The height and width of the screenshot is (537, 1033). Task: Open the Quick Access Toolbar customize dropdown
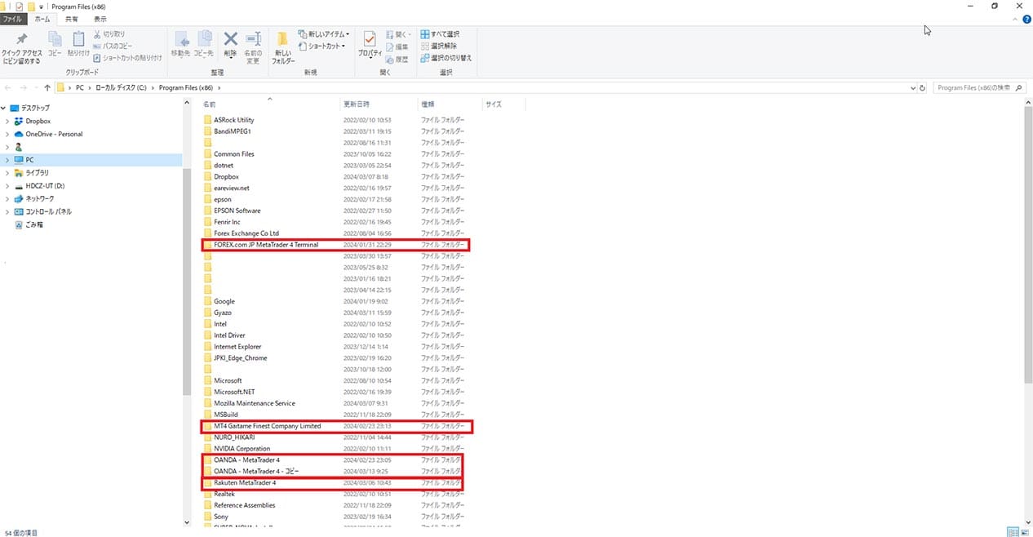(x=41, y=7)
